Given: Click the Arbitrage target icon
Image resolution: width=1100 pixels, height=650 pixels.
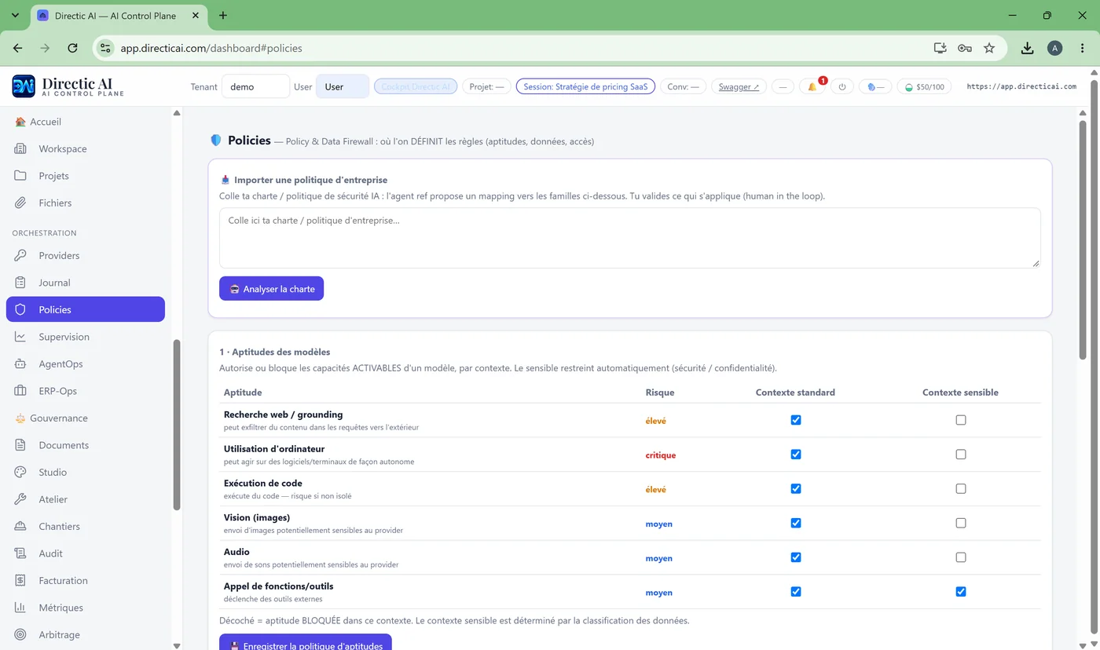Looking at the screenshot, I should click(21, 634).
